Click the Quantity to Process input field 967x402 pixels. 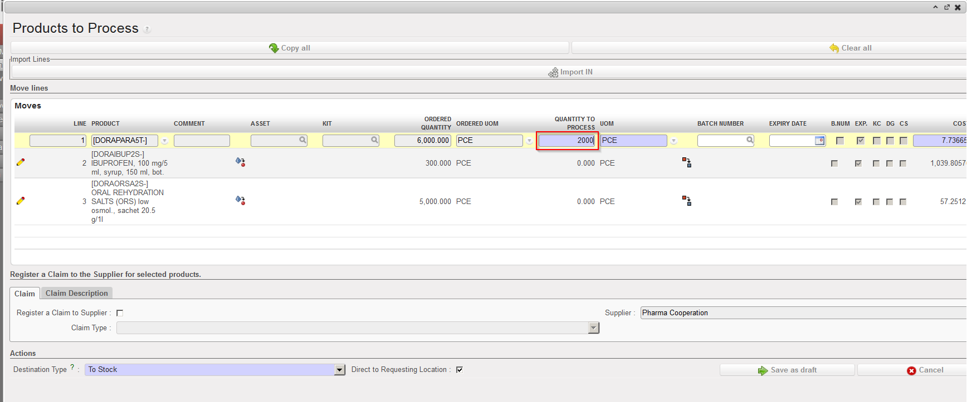(566, 141)
